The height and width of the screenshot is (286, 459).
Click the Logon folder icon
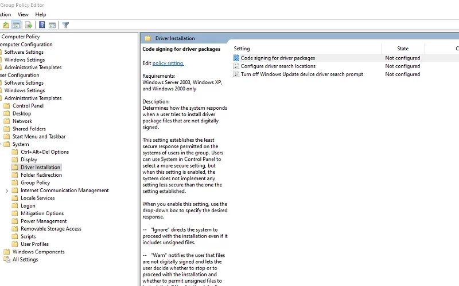(15, 206)
